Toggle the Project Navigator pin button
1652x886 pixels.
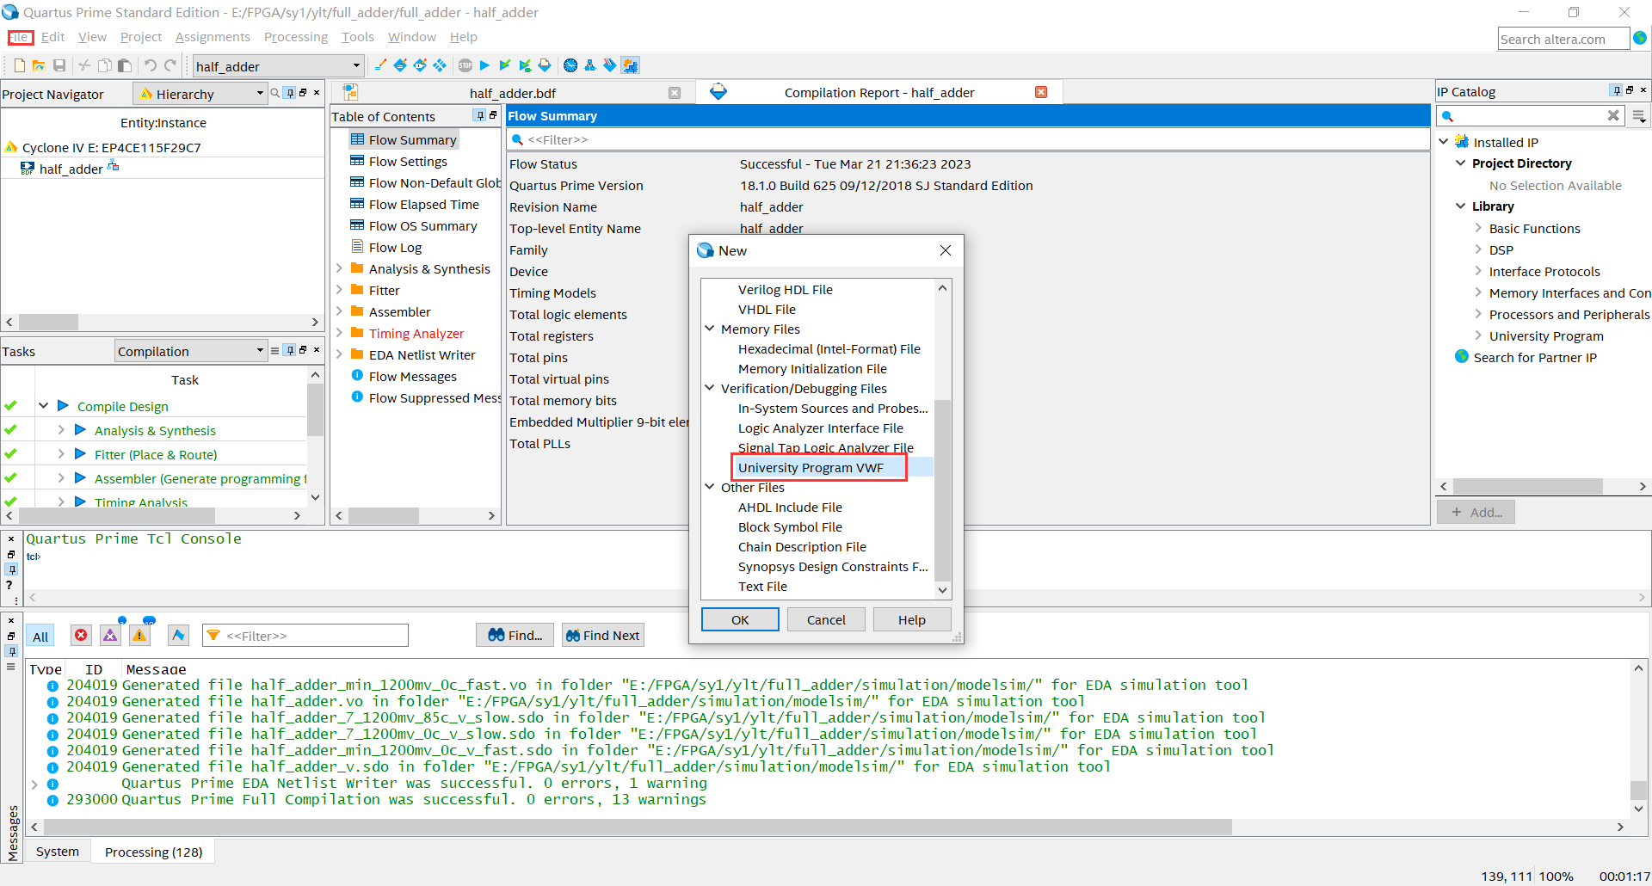tap(290, 93)
